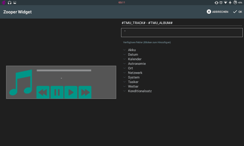The width and height of the screenshot is (244, 146).
Task: Expand the Wetter fields group
Action: [x=133, y=86]
